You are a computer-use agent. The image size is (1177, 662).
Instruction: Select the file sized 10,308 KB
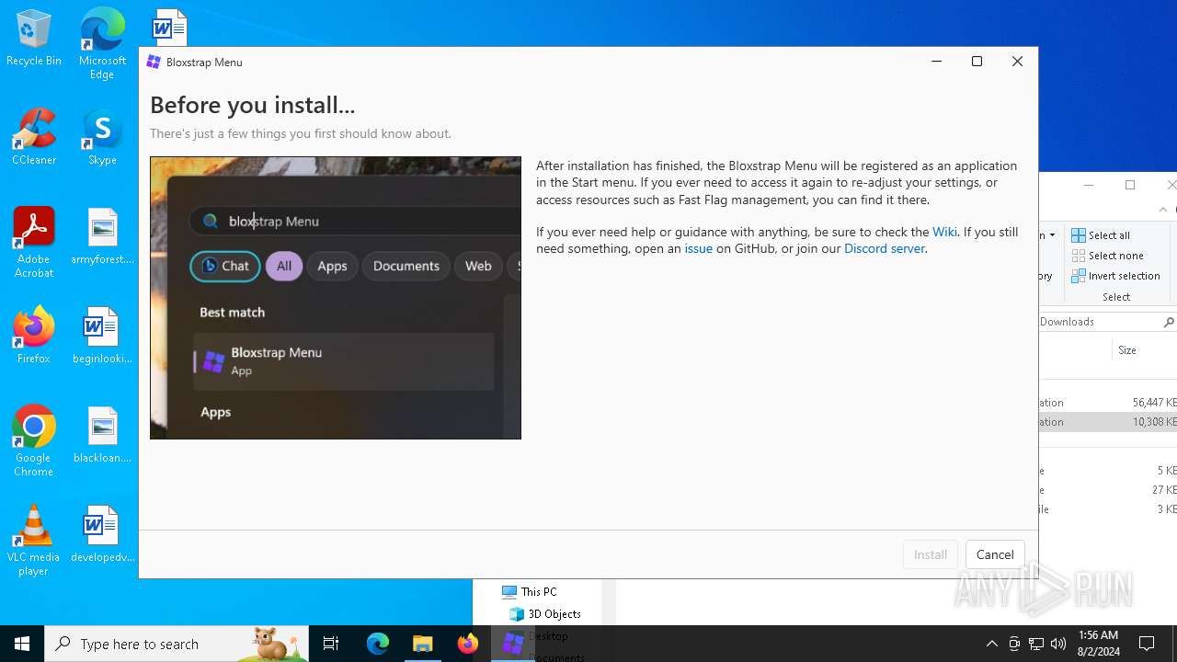coord(1108,422)
